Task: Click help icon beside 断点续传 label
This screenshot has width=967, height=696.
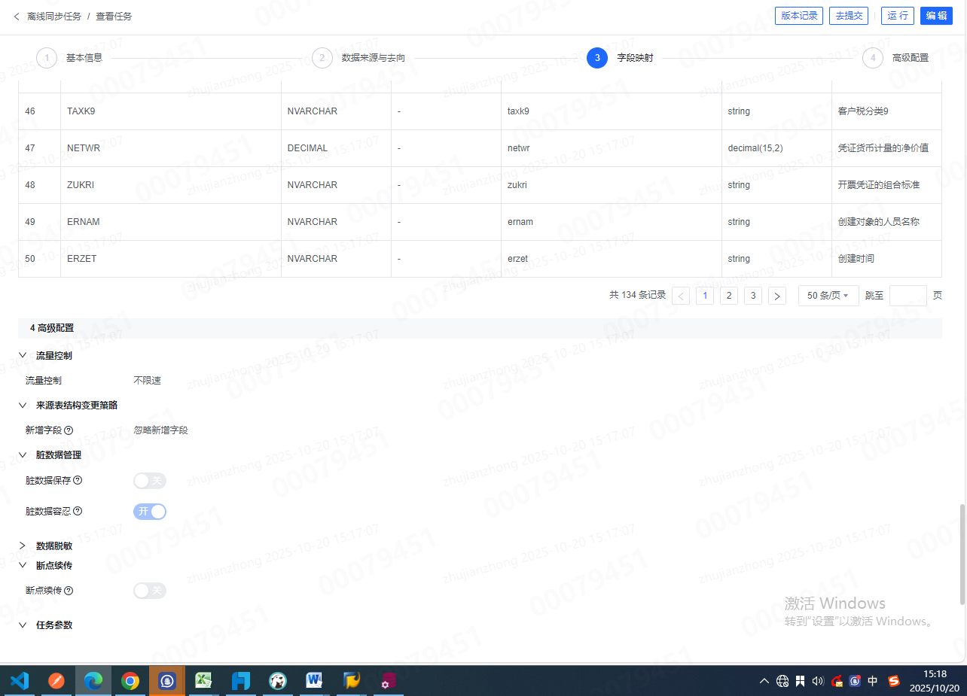Action: (x=69, y=591)
